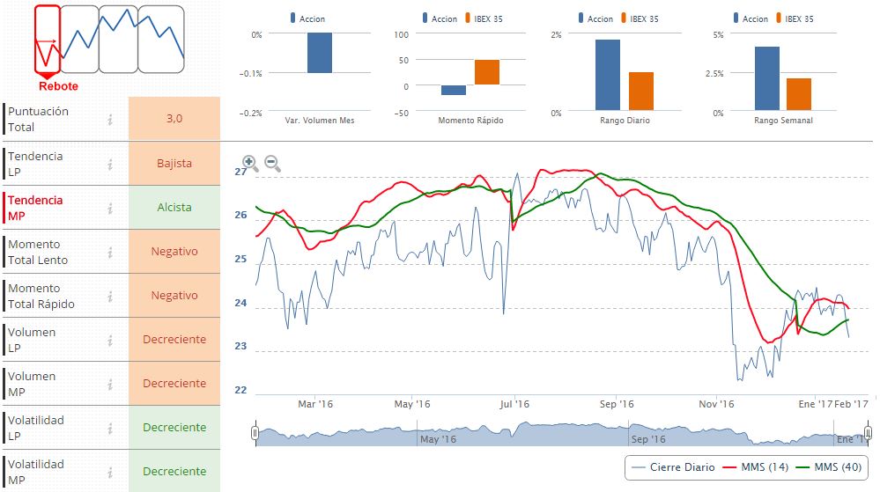Click the Alcista value for Tendencia MP

coord(174,207)
